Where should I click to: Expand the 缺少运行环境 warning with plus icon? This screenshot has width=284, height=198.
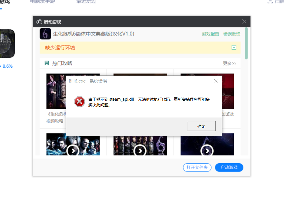[x=234, y=48]
